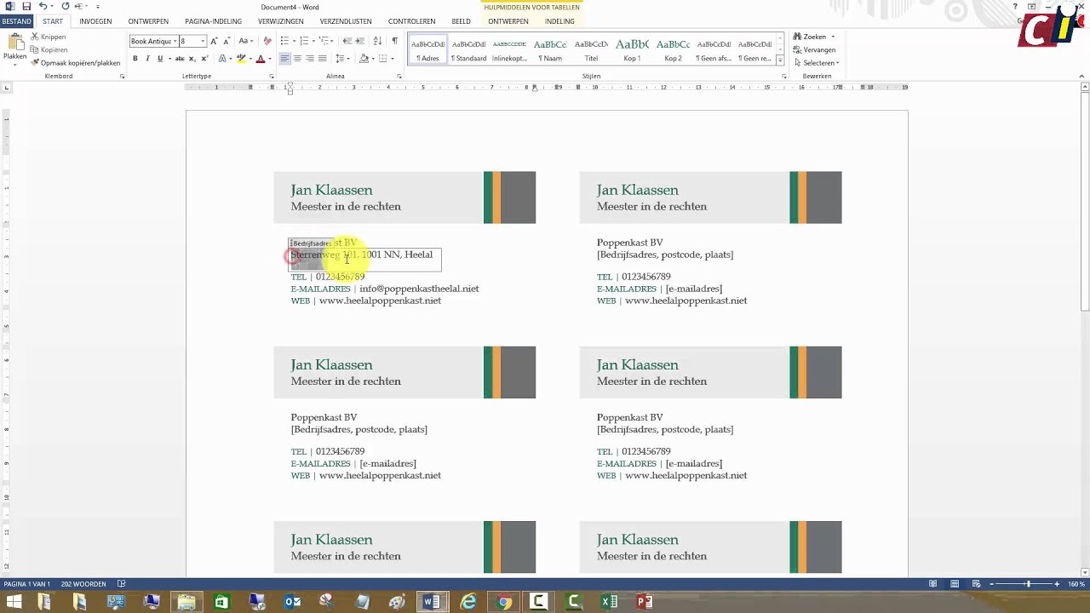The height and width of the screenshot is (613, 1090).
Task: Apply the red font color
Action: point(261,59)
